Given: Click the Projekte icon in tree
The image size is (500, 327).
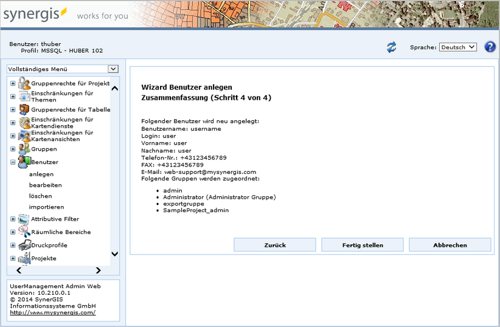Looking at the screenshot, I should 24,259.
